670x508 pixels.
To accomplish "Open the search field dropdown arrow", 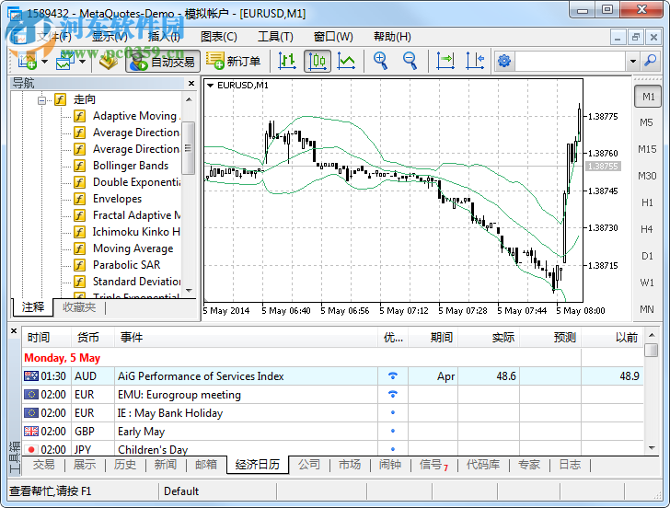I will point(633,61).
